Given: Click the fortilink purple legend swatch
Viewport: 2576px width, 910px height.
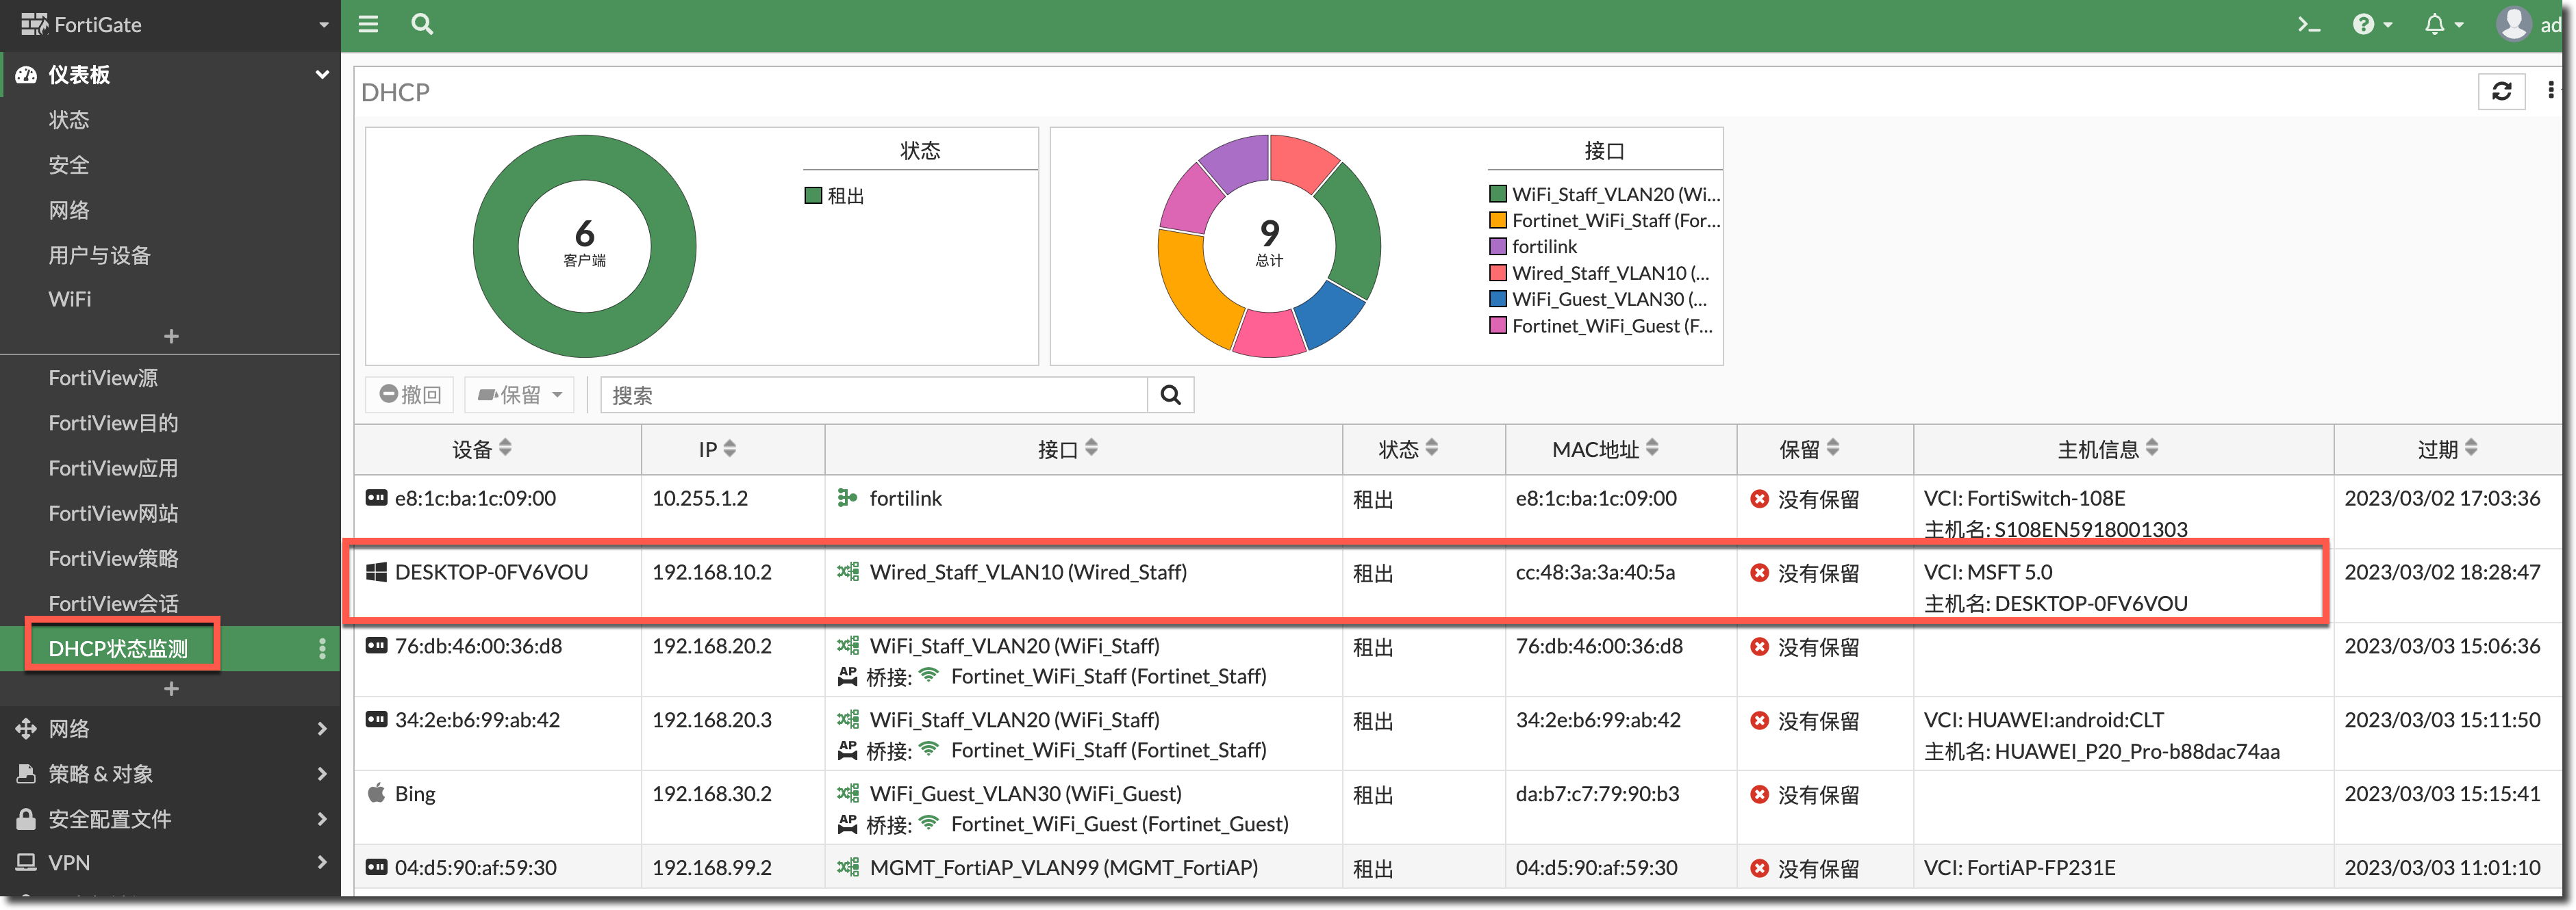Looking at the screenshot, I should (1497, 247).
